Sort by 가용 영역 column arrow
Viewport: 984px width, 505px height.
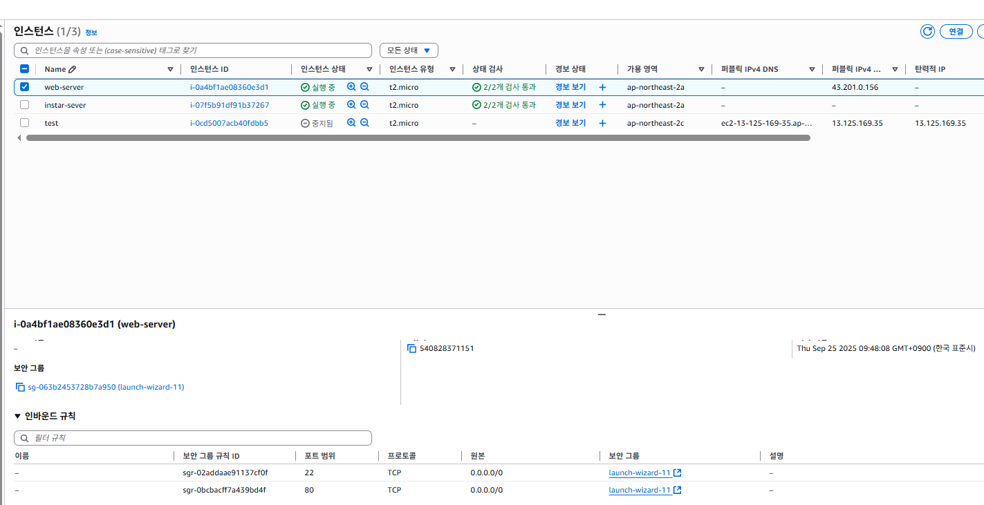point(701,69)
